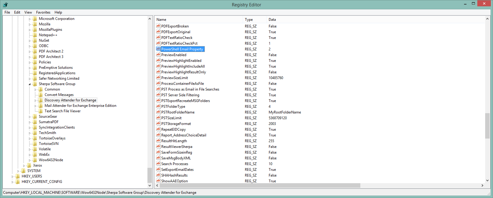The width and height of the screenshot is (493, 198).
Task: Click the folder icon of TortoiseSVN key
Action: pos(35,144)
